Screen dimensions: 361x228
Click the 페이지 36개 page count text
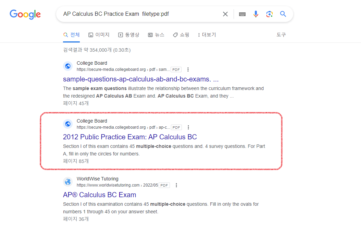click(76, 219)
